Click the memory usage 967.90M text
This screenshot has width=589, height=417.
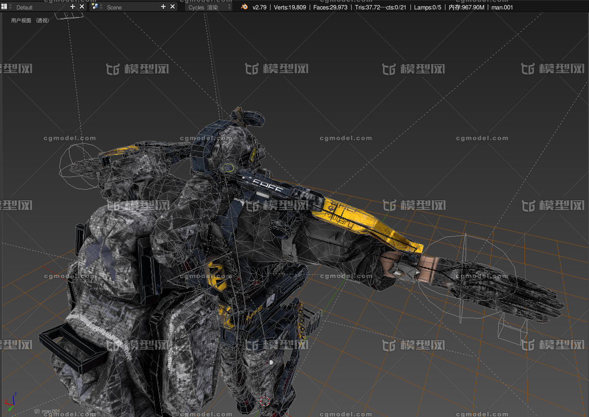(467, 7)
